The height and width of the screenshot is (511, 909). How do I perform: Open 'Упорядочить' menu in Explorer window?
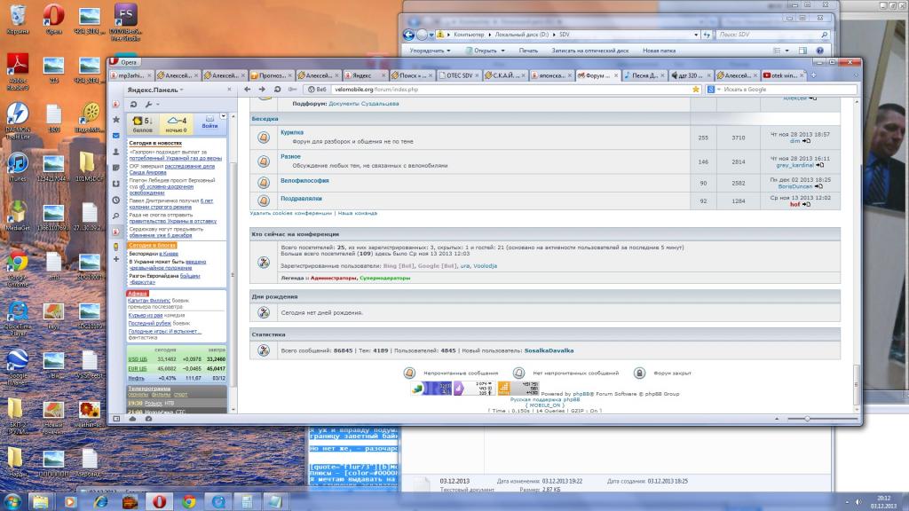pyautogui.click(x=431, y=51)
